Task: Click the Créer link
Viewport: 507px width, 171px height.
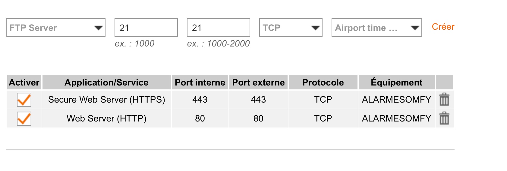Action: (x=443, y=27)
